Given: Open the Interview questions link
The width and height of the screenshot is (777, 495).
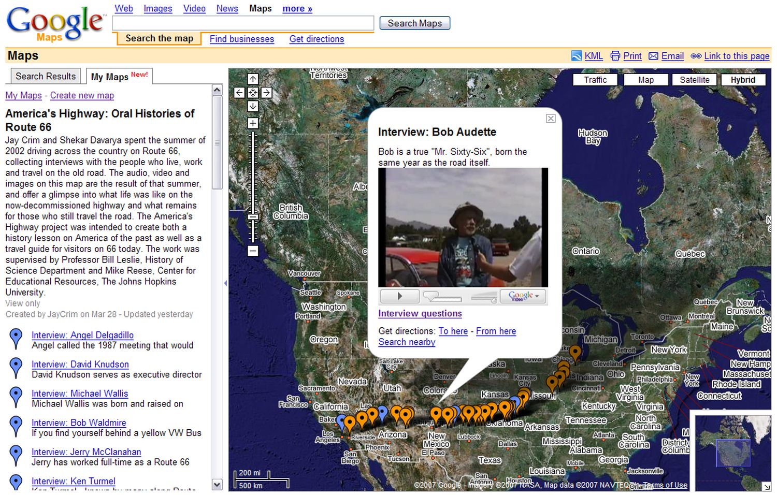Looking at the screenshot, I should click(x=420, y=313).
